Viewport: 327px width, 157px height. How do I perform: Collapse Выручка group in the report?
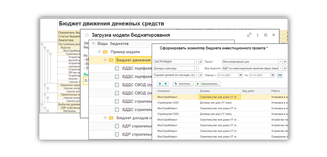point(45,47)
